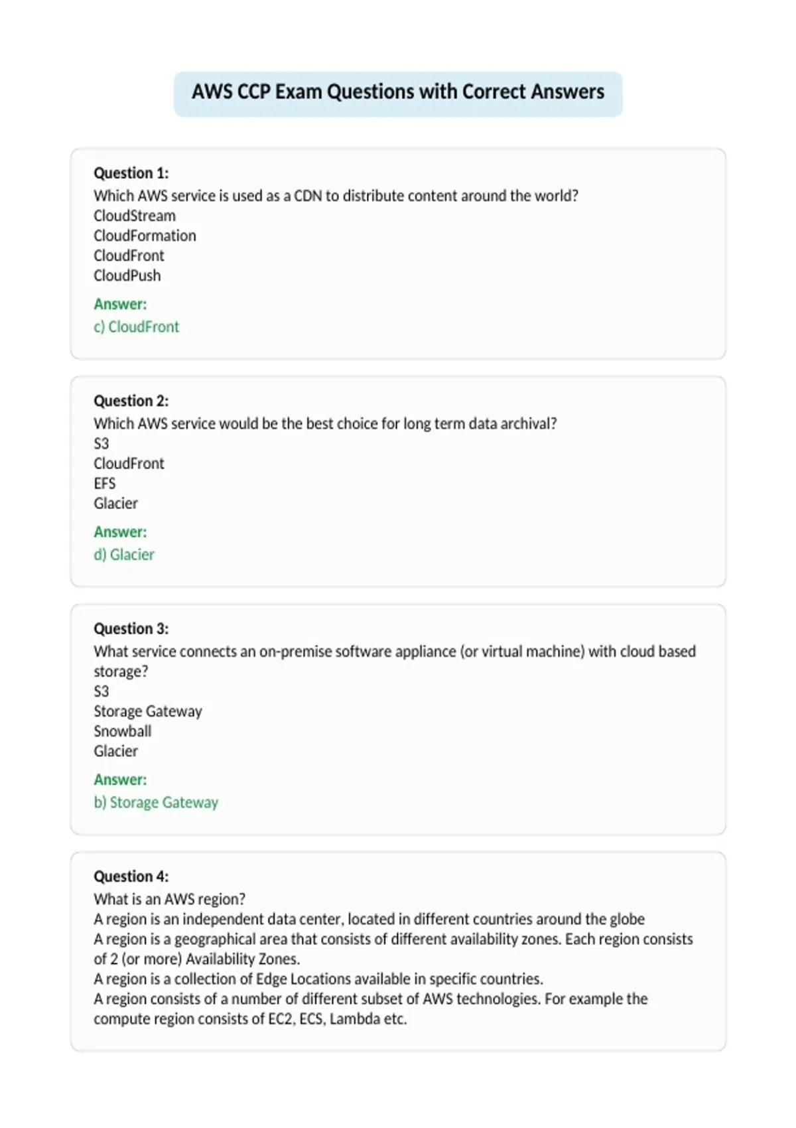Image resolution: width=796 pixels, height=1128 pixels.
Task: Choose the CloudPush option
Action: click(x=127, y=275)
